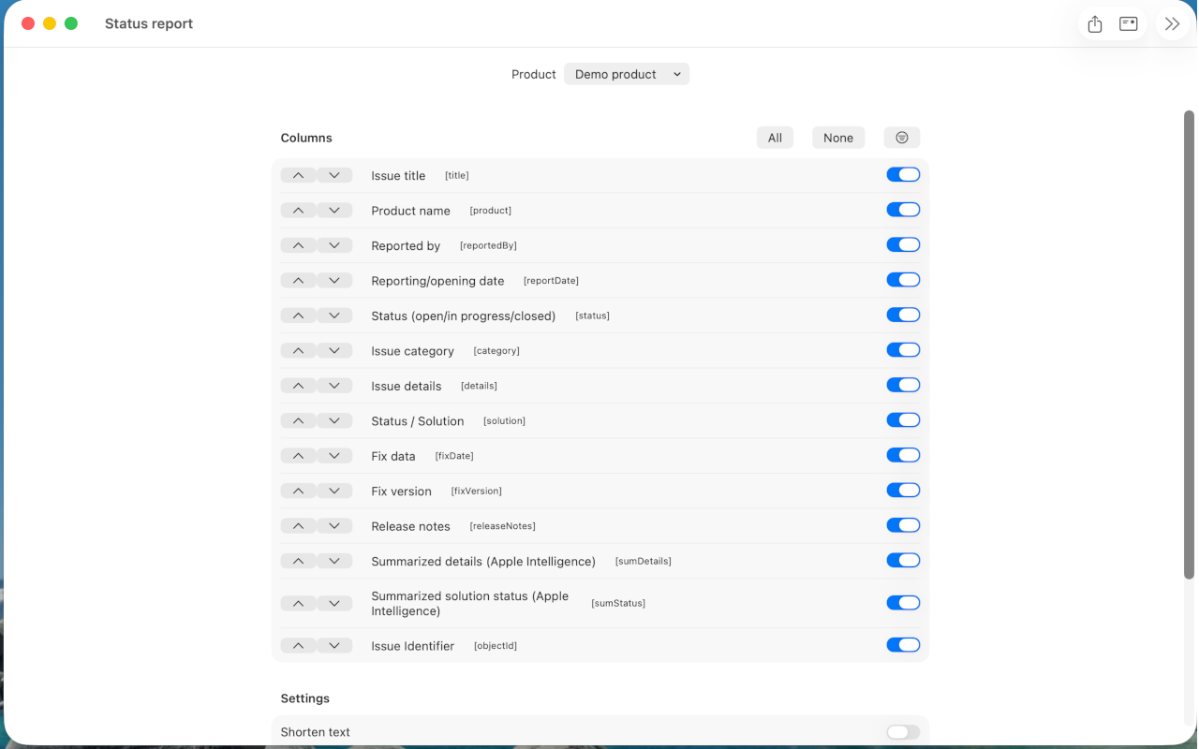The width and height of the screenshot is (1199, 749).
Task: Open the card view icon in the toolbar
Action: pyautogui.click(x=1129, y=24)
